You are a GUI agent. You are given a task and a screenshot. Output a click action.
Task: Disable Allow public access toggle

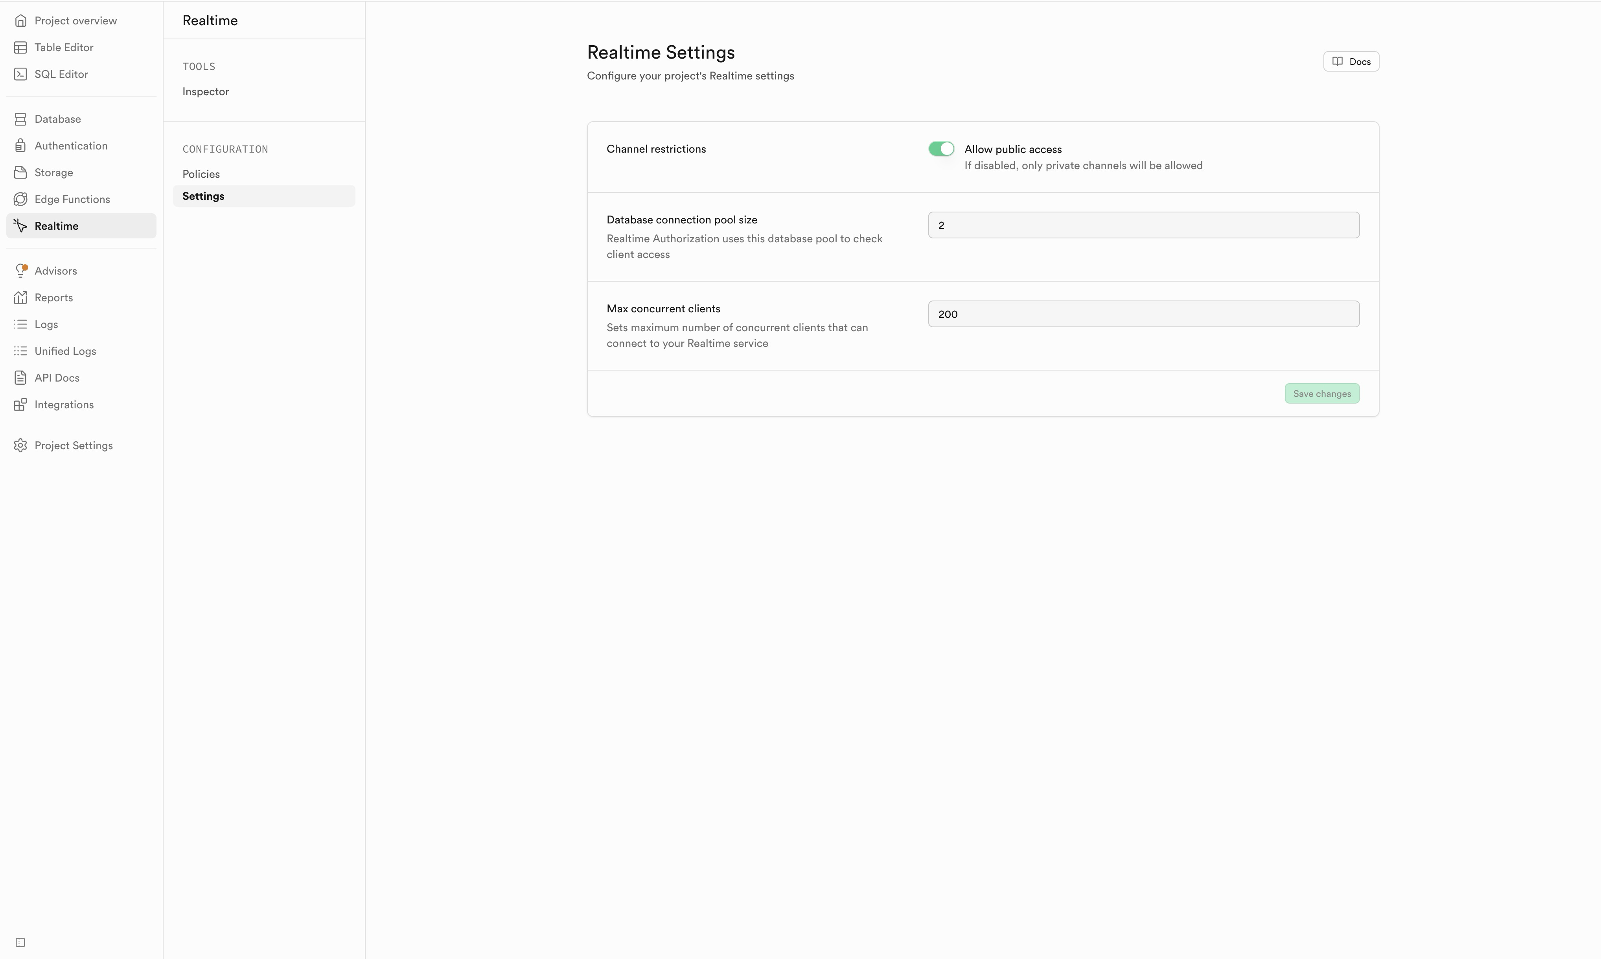pos(941,149)
